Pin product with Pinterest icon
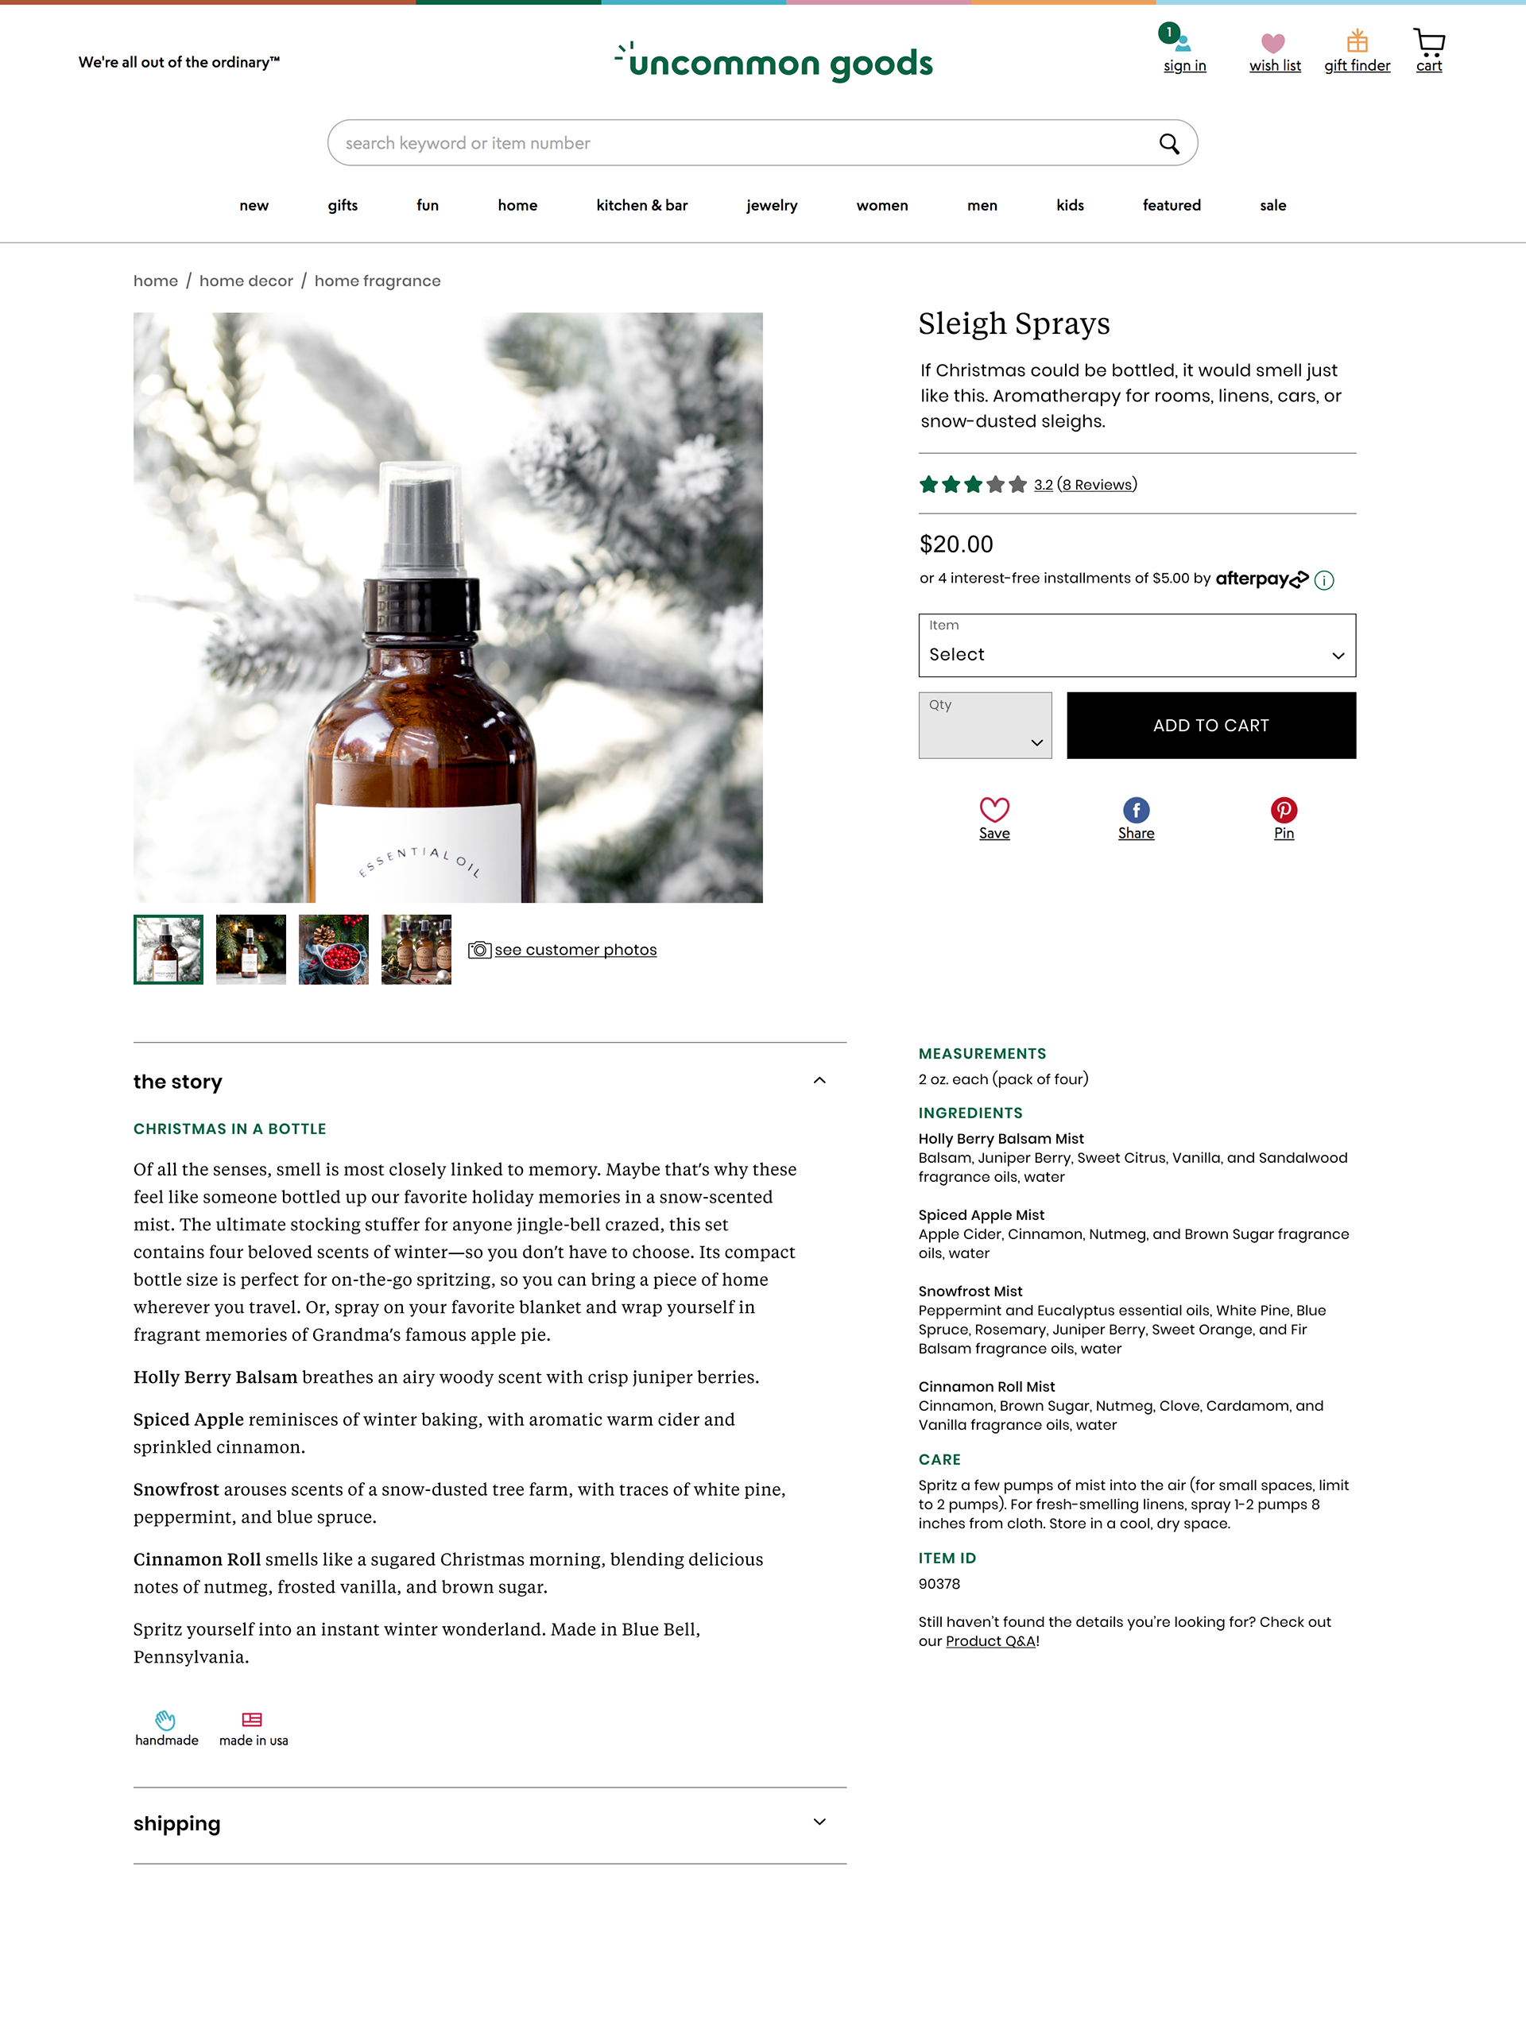This screenshot has width=1526, height=2037. 1284,809
